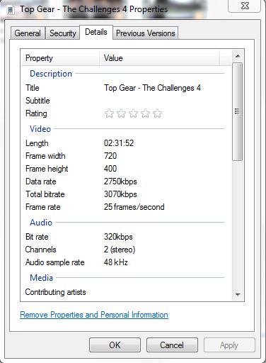The image size is (266, 363).
Task: Open the Security tab
Action: pos(63,33)
